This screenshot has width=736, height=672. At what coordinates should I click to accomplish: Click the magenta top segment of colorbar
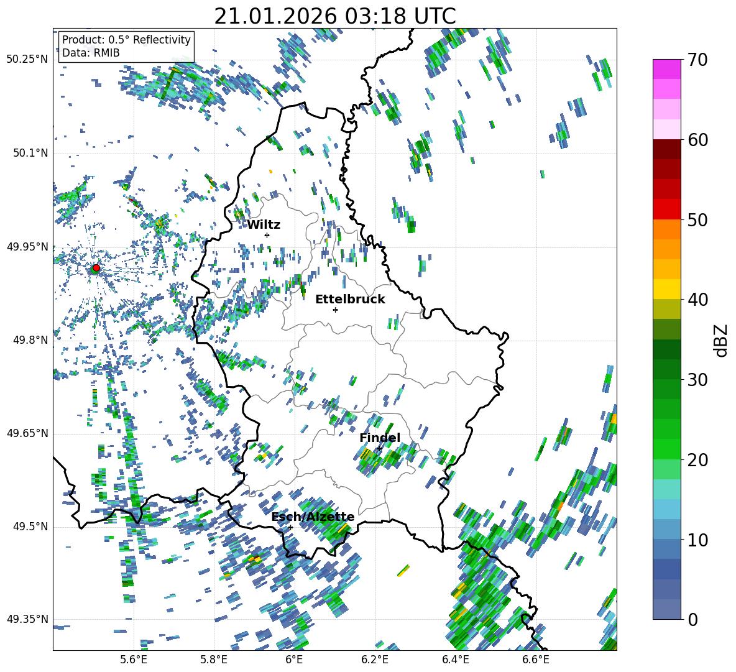pyautogui.click(x=666, y=69)
